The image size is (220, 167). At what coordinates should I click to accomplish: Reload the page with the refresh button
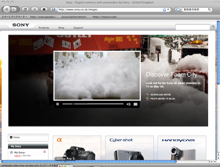pos(25,10)
